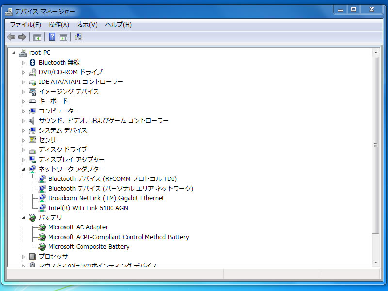Screen dimensions: 388x291
Task: Expand the ディスプレイ アダプター category
Action: (x=23, y=160)
